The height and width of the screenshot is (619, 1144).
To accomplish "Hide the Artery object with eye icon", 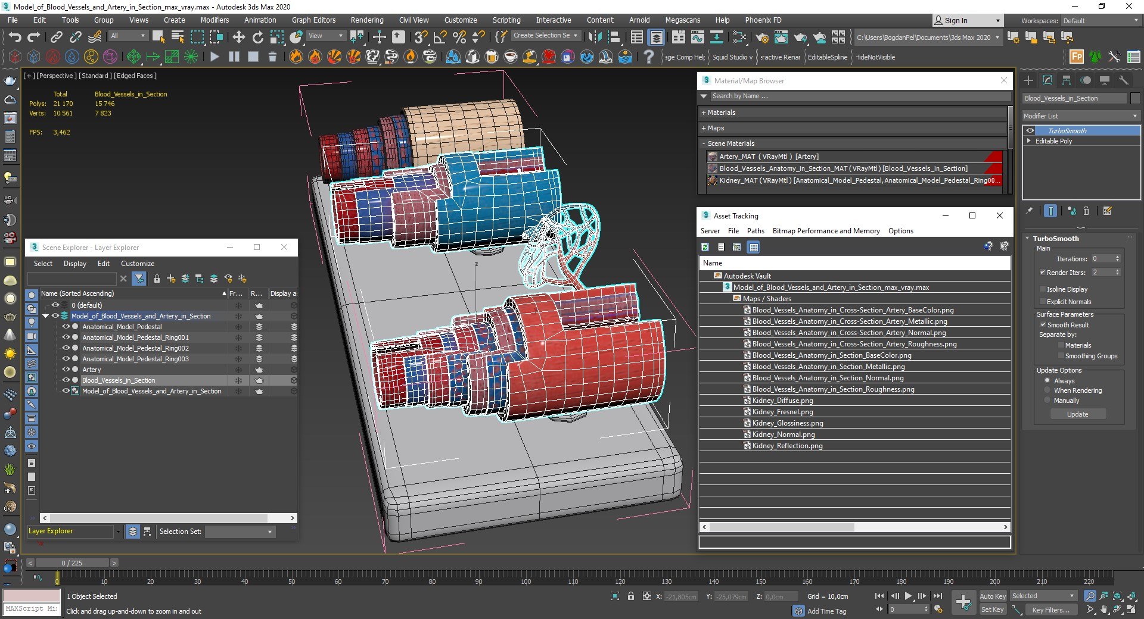I will coord(66,370).
